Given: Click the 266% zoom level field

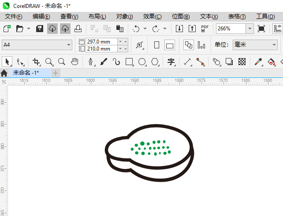Looking at the screenshot, I should [x=231, y=29].
